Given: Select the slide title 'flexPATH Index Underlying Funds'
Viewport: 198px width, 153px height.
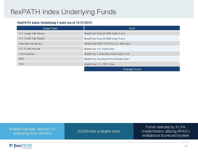Looking at the screenshot, I should point(63,12).
